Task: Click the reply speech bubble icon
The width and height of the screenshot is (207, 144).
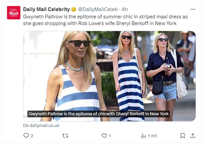Action: click(x=26, y=136)
